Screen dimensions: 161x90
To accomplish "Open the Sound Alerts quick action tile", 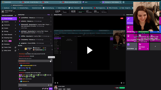I will (x=132, y=46).
